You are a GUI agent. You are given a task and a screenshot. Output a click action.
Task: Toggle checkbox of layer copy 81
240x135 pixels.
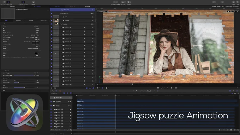(x=51, y=31)
